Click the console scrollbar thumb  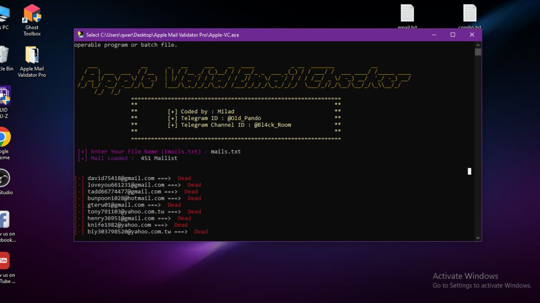[x=478, y=52]
